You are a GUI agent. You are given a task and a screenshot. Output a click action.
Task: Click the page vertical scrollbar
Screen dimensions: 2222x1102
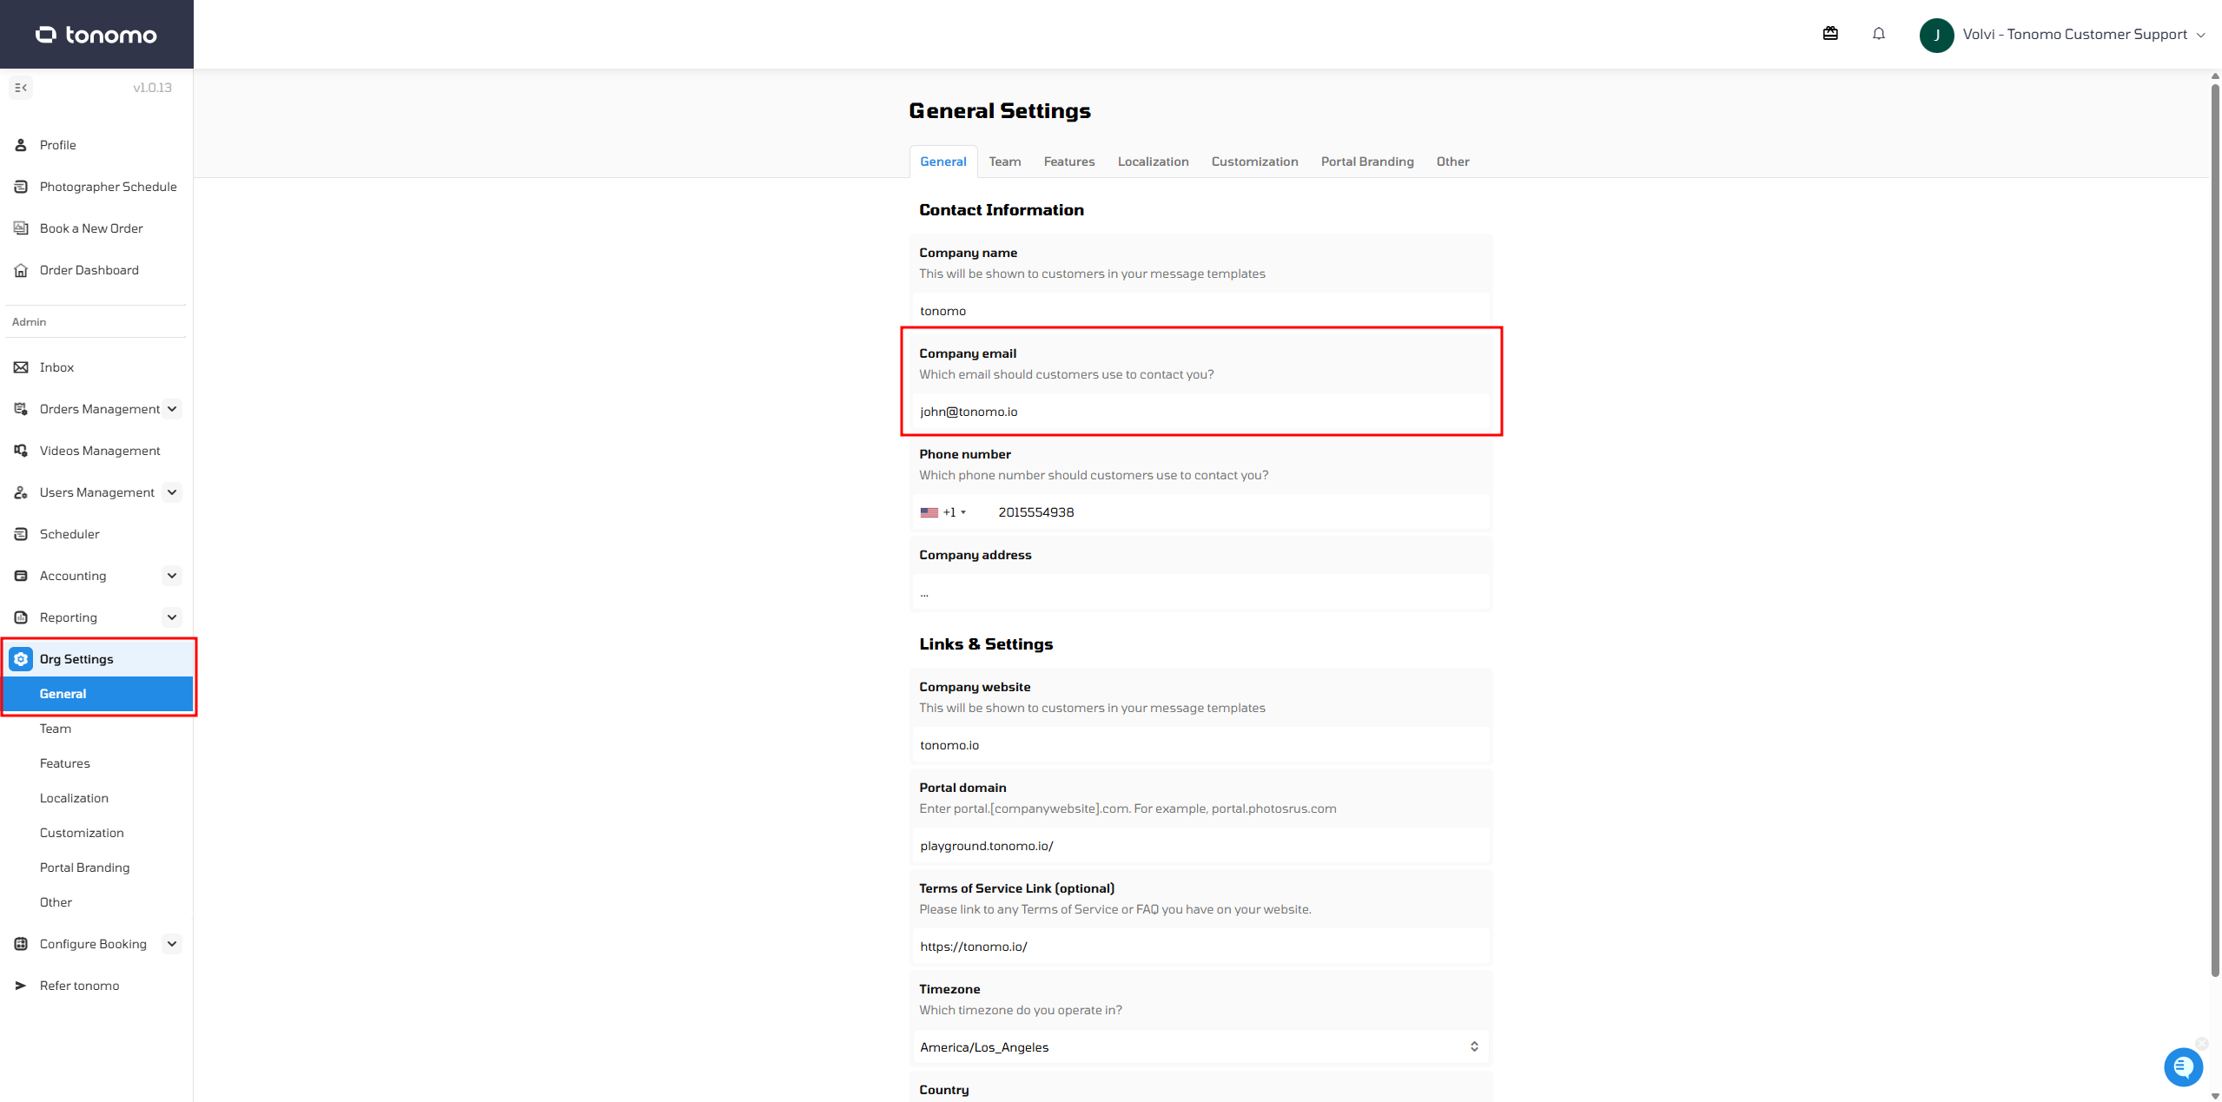tap(2215, 530)
